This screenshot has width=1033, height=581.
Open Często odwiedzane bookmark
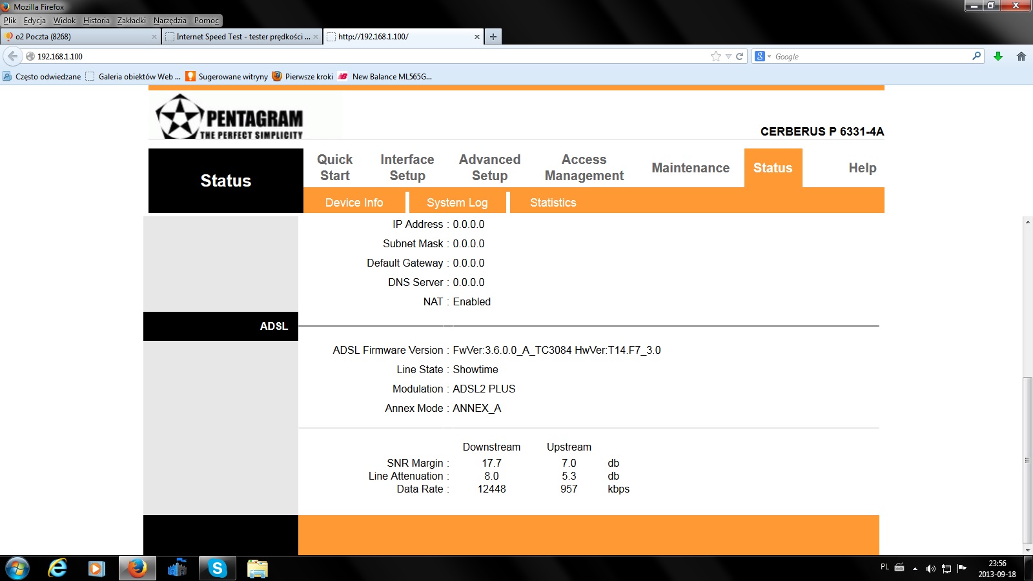[x=42, y=76]
